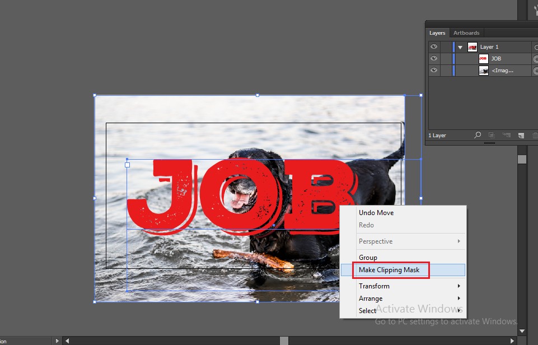This screenshot has width=538, height=345.
Task: Choose Make Clipping Mask from context menu
Action: (x=389, y=270)
